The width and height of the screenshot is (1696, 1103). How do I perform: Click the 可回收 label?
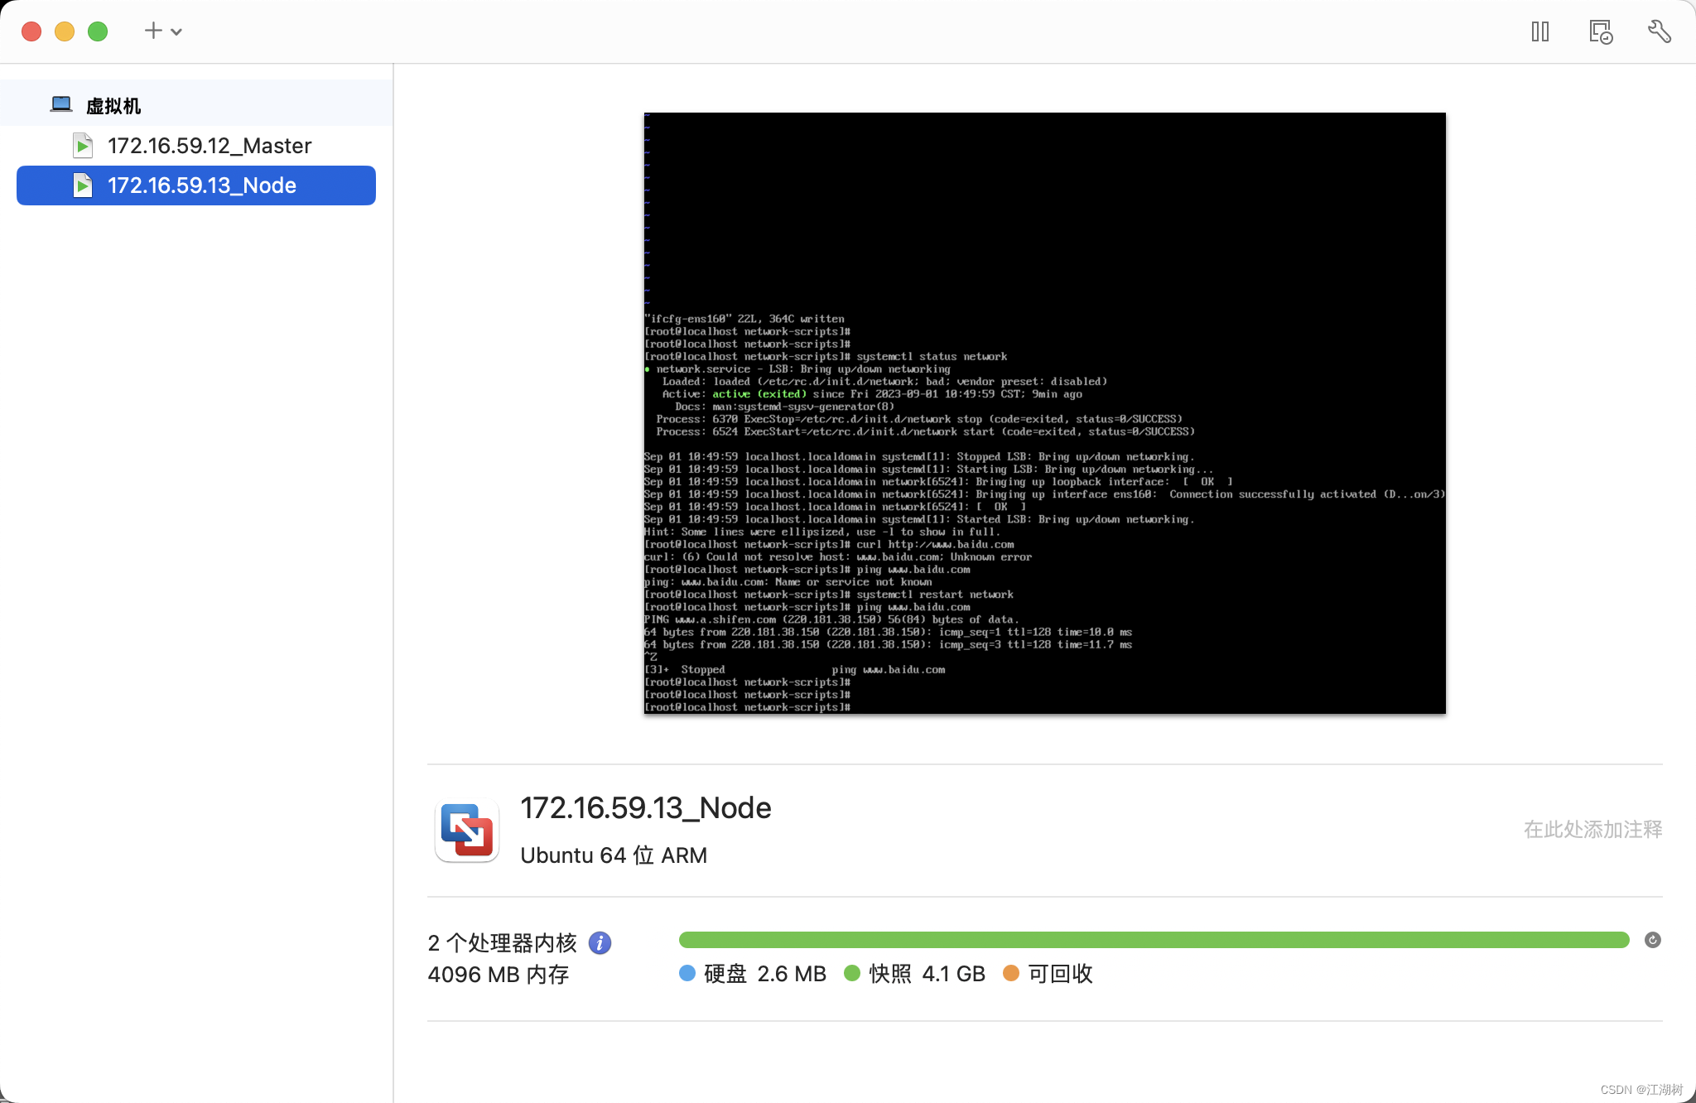tap(1061, 974)
